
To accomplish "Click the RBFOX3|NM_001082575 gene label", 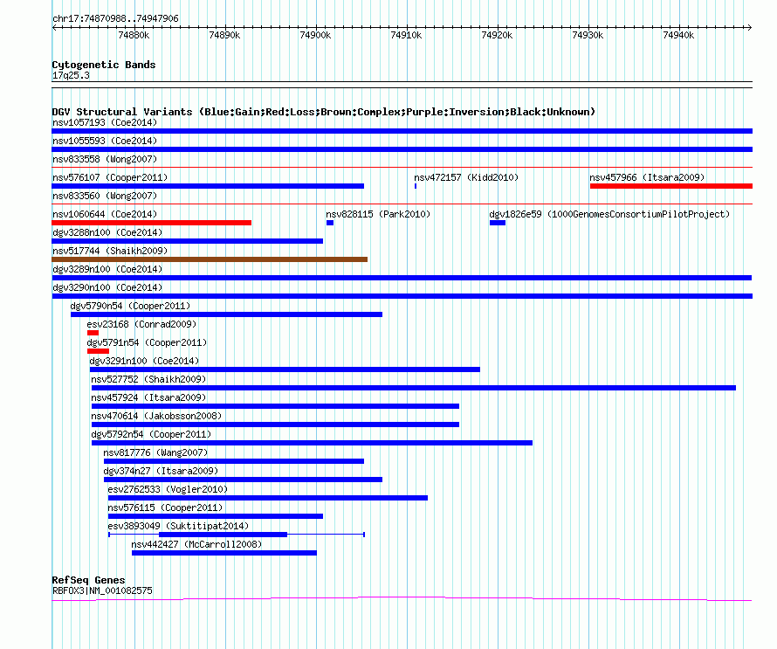I will pyautogui.click(x=102, y=590).
